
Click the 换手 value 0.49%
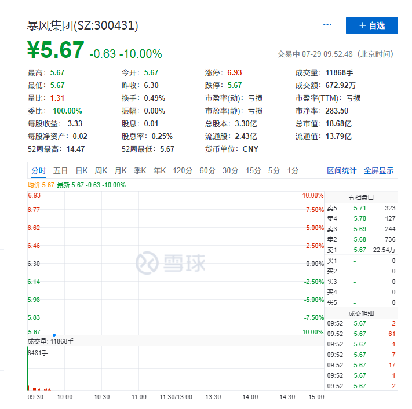(154, 98)
